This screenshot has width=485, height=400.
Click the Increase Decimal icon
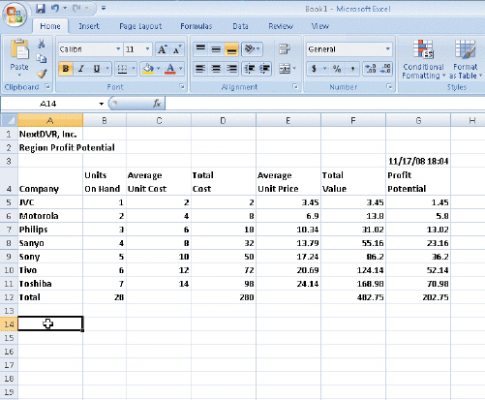[x=370, y=69]
